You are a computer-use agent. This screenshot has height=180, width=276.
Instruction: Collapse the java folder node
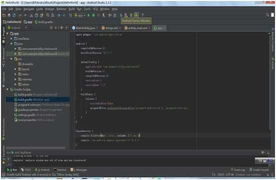pos(11,44)
